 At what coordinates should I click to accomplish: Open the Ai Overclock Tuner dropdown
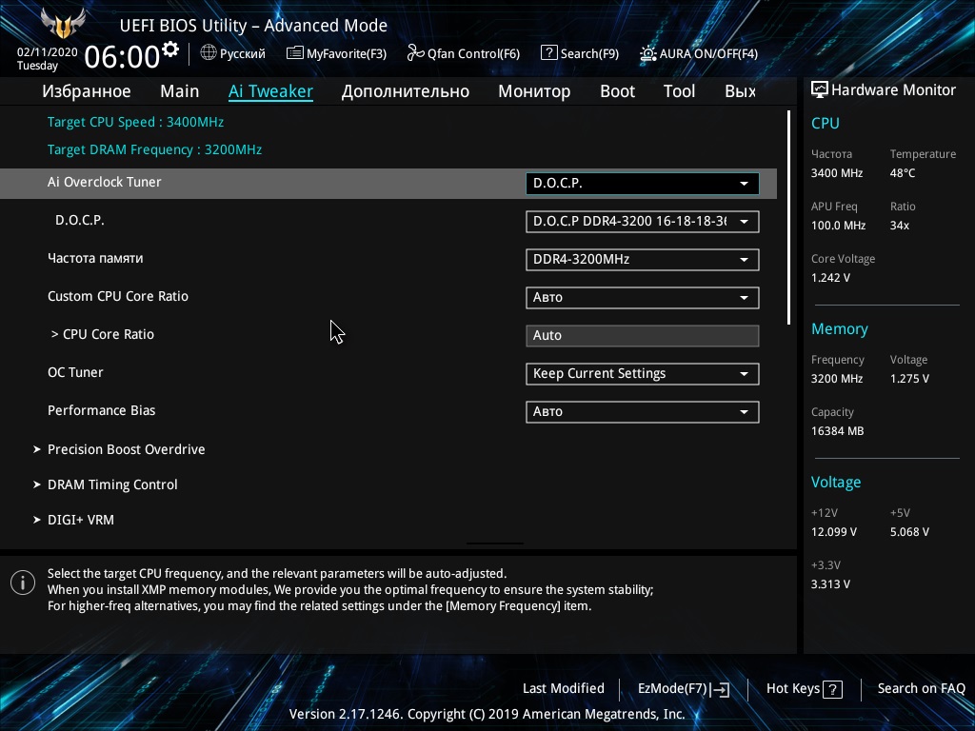click(x=643, y=184)
